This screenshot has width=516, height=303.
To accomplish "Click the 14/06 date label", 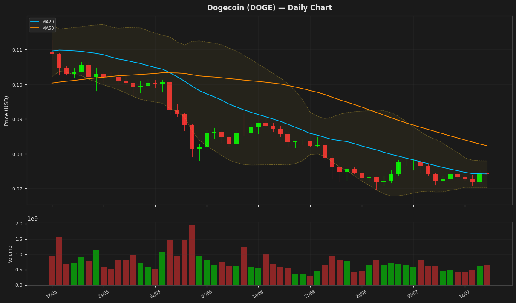I will click(x=258, y=294).
